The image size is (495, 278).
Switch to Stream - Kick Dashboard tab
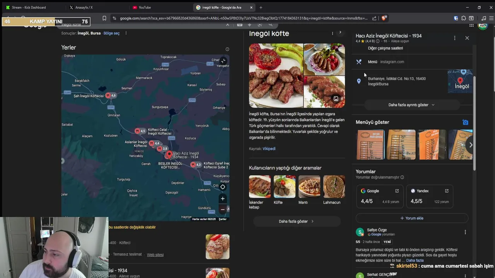click(29, 7)
